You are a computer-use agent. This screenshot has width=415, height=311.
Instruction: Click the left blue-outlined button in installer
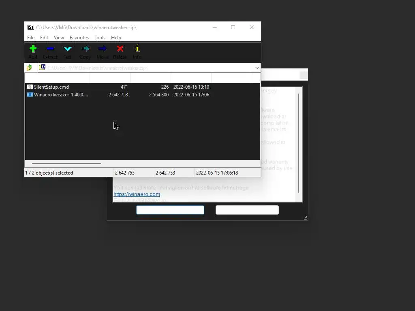point(170,210)
